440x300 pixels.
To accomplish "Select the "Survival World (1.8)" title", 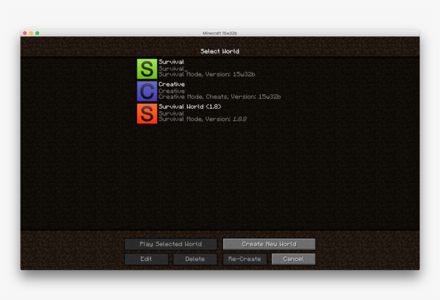I will point(190,107).
